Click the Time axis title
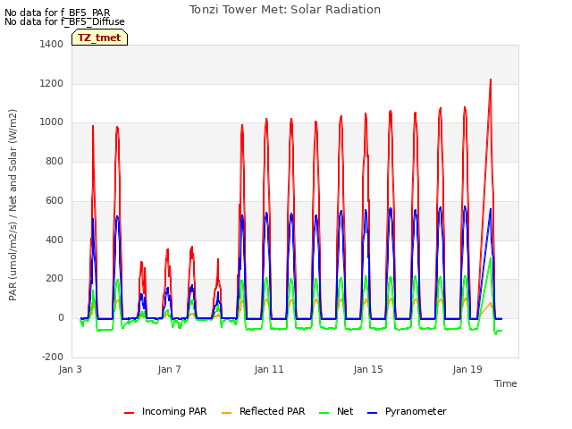Image resolution: width=572 pixels, height=429 pixels. tap(506, 383)
